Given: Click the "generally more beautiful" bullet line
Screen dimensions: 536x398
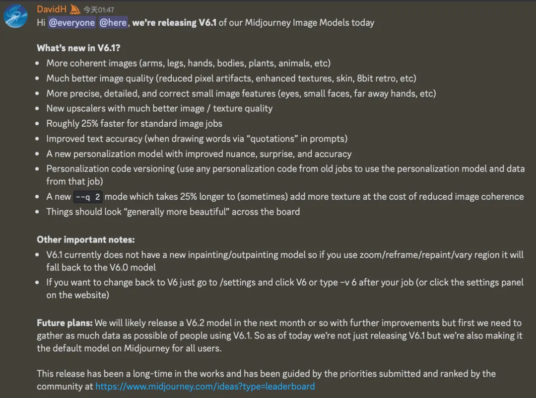Looking at the screenshot, I should coord(173,212).
